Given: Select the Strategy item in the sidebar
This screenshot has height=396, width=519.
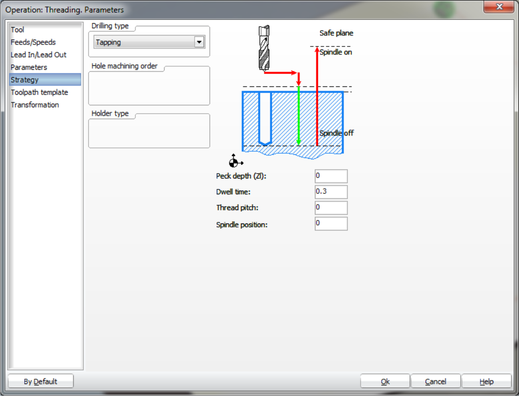Looking at the screenshot, I should pyautogui.click(x=45, y=80).
